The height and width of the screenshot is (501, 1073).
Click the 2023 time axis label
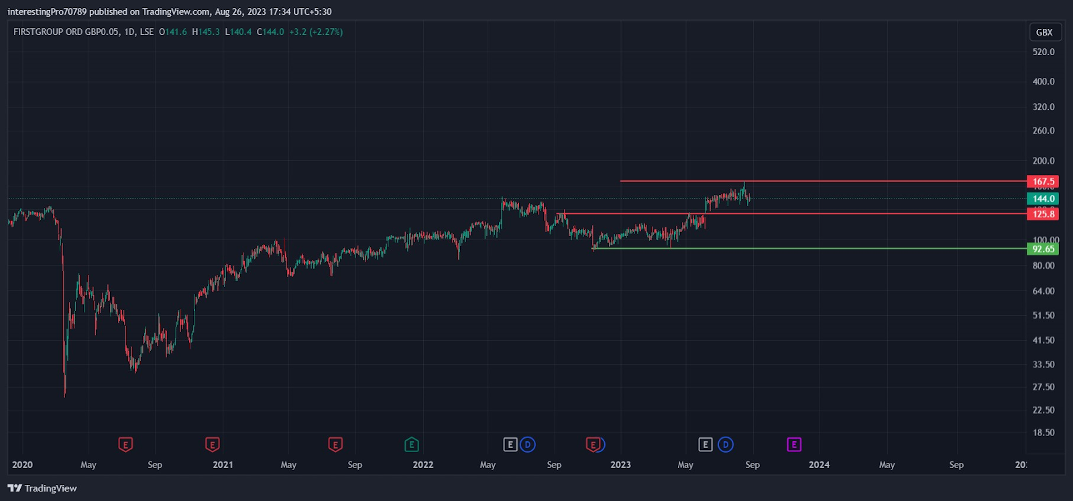tap(620, 465)
